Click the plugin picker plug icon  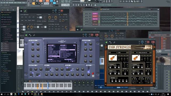[x=89, y=5]
